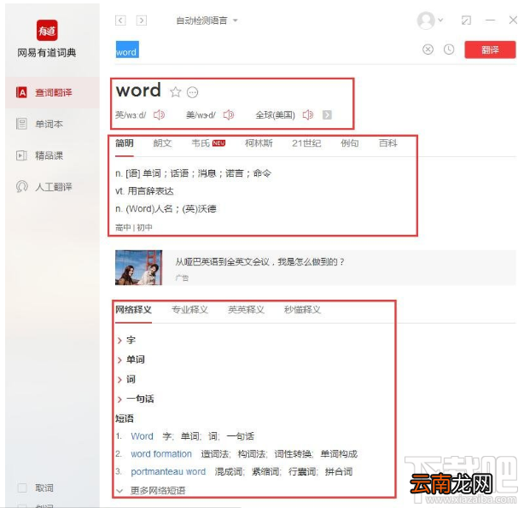
Task: Expand the 字 definition entry
Action: [126, 341]
